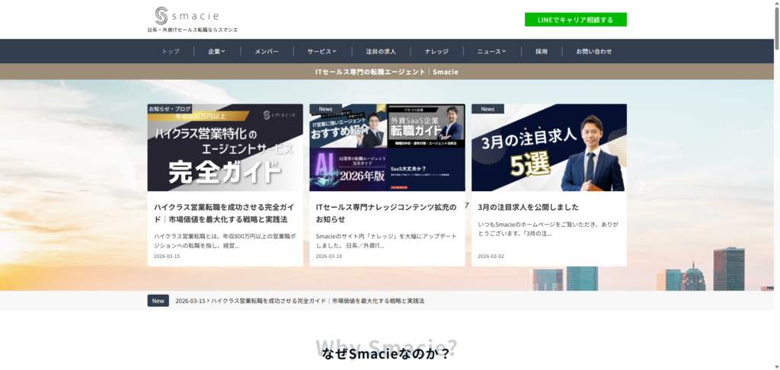The width and height of the screenshot is (780, 370).
Task: Select the ナレッジ menu item
Action: pyautogui.click(x=437, y=52)
